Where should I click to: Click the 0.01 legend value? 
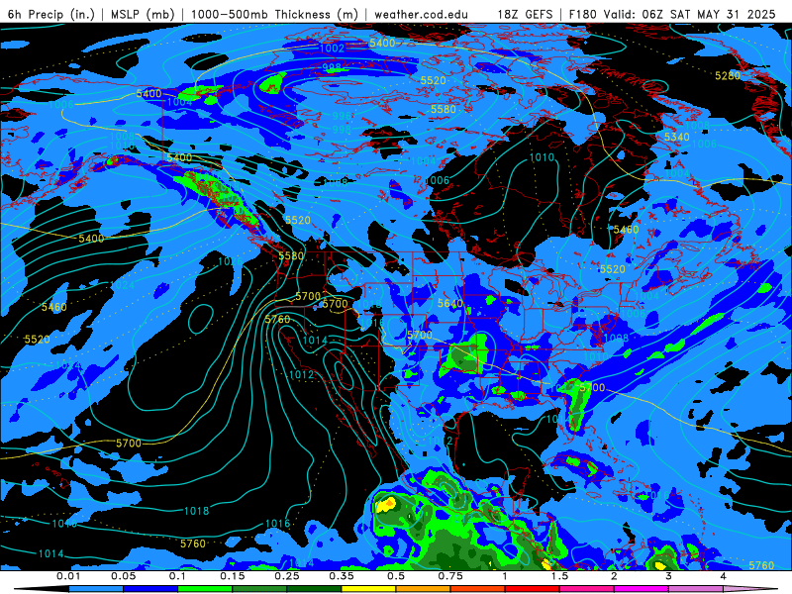(68, 576)
